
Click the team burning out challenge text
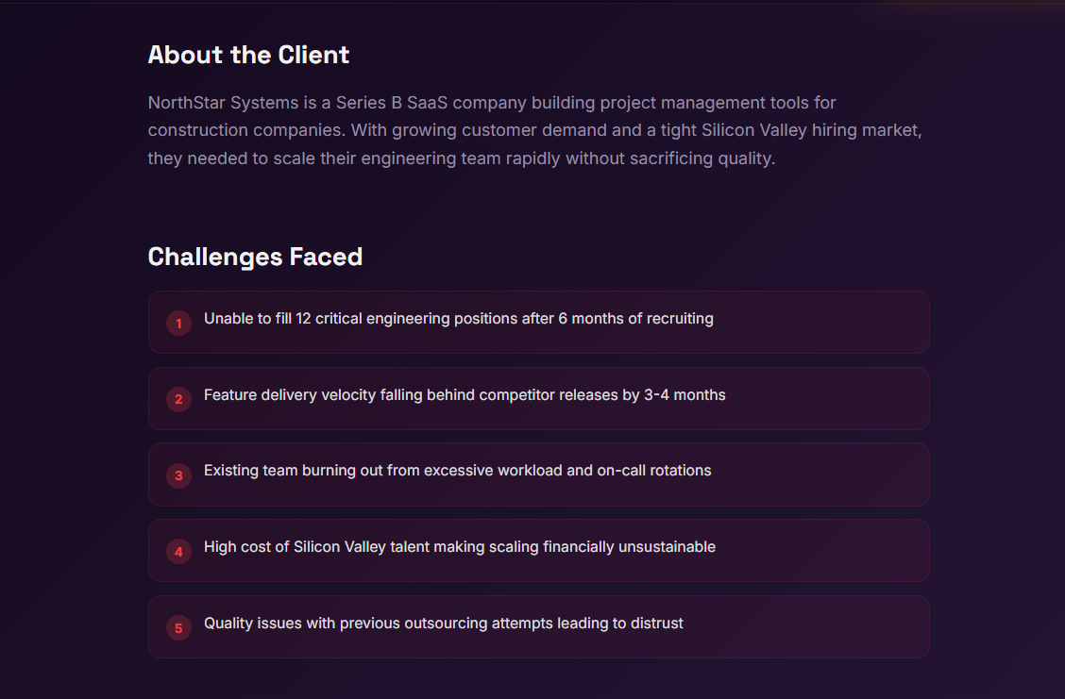[x=457, y=471]
